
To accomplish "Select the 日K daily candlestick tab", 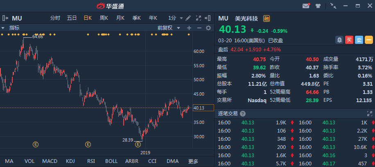I will pyautogui.click(x=88, y=18).
